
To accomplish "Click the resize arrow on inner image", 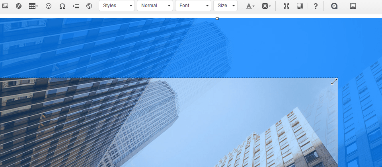I will (334, 82).
